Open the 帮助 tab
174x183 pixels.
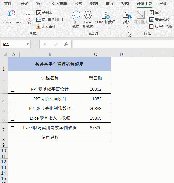[164, 4]
